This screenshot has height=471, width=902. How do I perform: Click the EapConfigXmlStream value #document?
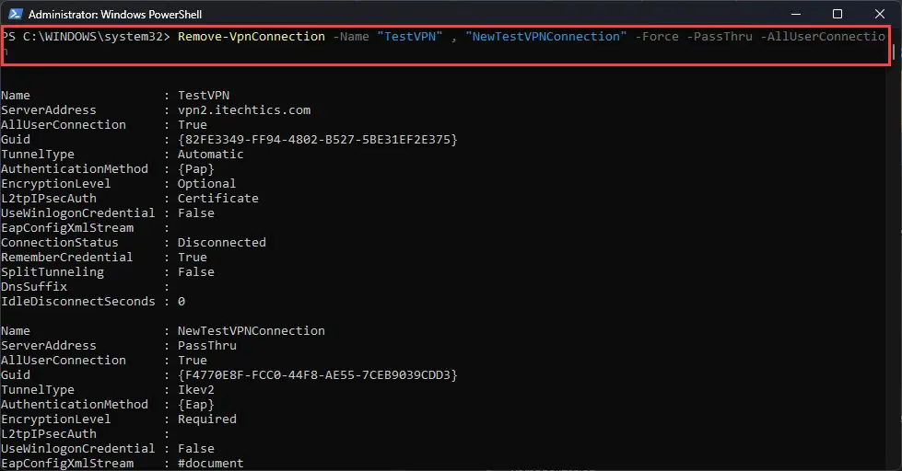[x=211, y=463]
